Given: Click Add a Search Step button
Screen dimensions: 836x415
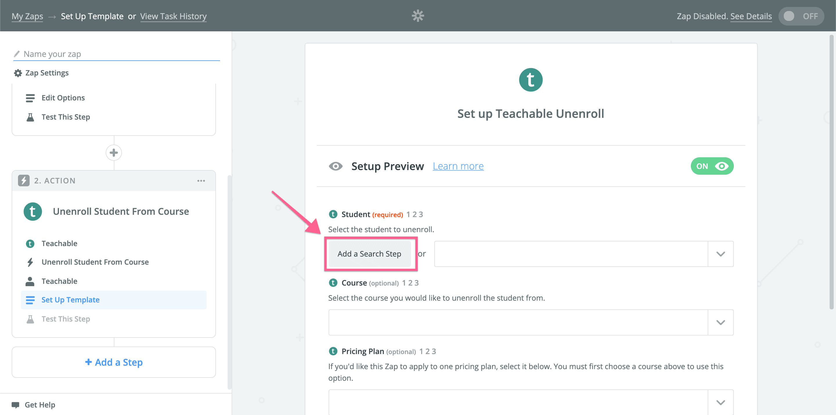Looking at the screenshot, I should (x=369, y=254).
